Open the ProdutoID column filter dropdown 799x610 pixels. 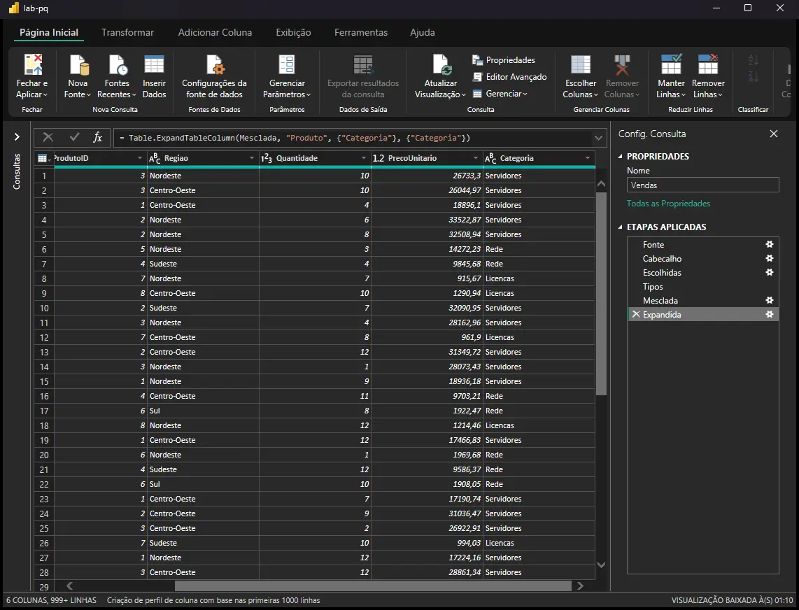pos(140,159)
